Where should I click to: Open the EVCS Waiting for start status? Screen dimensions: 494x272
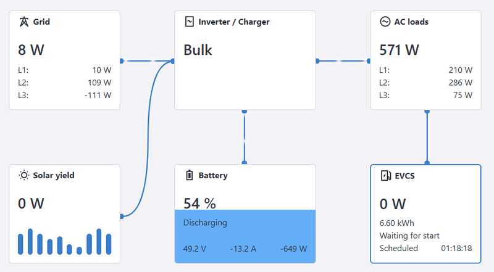click(x=409, y=236)
